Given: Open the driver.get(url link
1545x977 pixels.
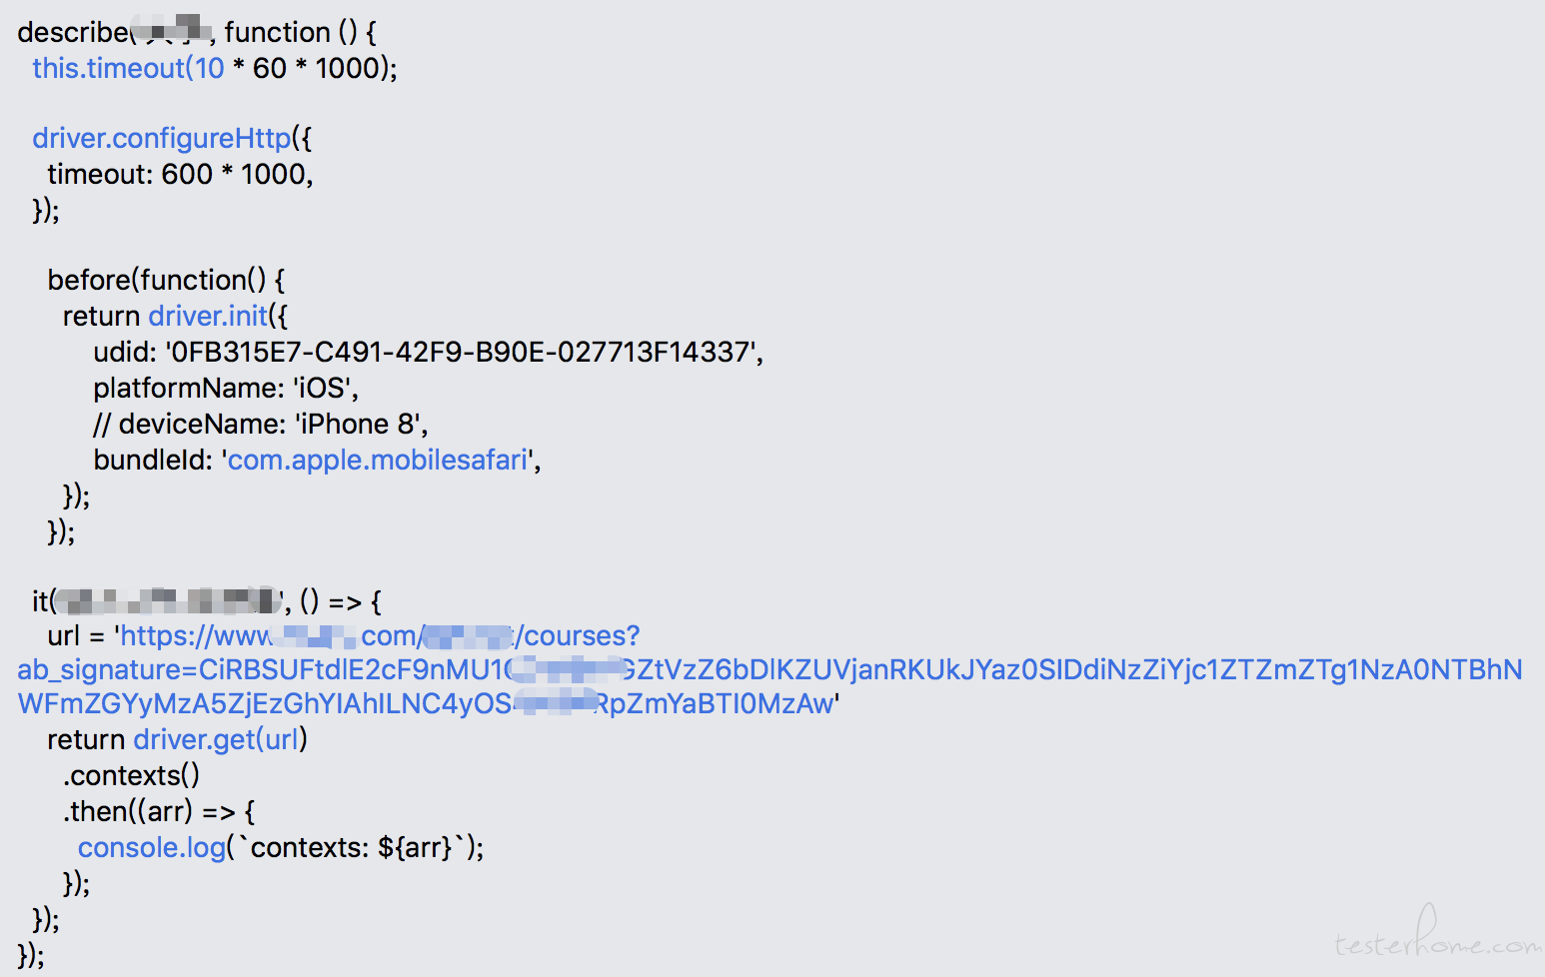Looking at the screenshot, I should click(x=216, y=739).
